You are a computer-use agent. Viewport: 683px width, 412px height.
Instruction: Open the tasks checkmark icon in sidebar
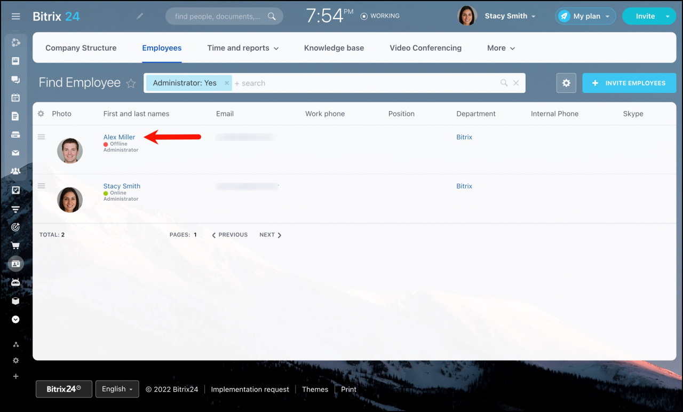(15, 190)
